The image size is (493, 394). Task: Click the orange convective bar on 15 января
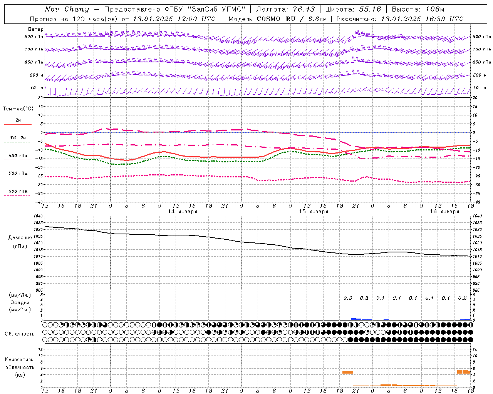[x=348, y=372]
